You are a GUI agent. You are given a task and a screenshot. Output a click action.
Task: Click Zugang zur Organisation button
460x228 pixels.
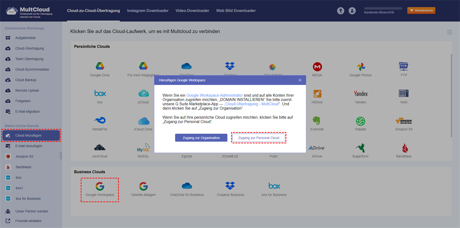click(201, 138)
